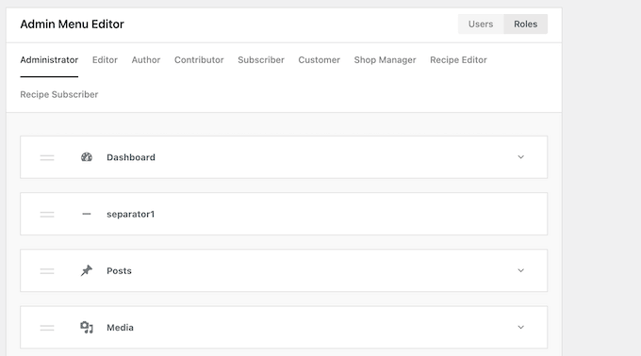Open the Shop Manager role tab
641x356 pixels.
click(386, 60)
